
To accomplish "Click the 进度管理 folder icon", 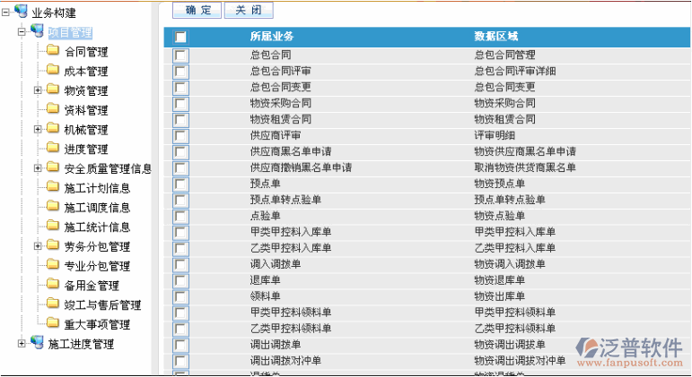I will pos(53,147).
